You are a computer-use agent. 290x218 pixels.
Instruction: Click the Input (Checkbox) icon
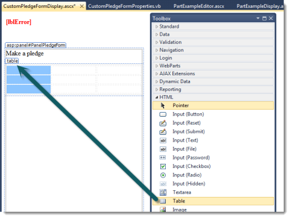coord(163,166)
